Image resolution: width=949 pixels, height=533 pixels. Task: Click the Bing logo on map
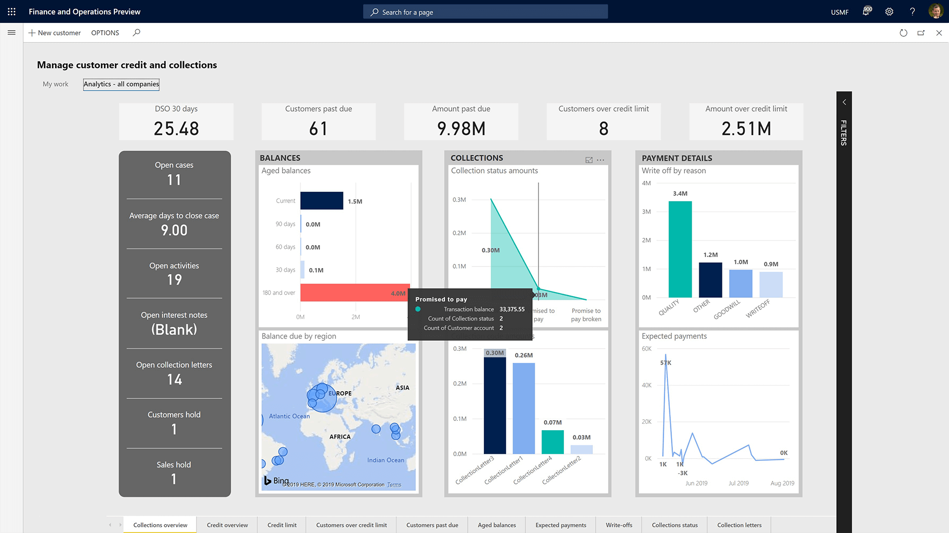(x=276, y=481)
